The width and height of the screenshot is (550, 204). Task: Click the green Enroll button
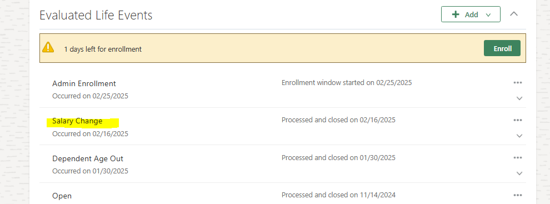(x=502, y=48)
